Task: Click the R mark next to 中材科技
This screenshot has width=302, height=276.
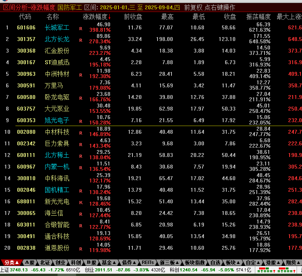Action: pos(81,133)
